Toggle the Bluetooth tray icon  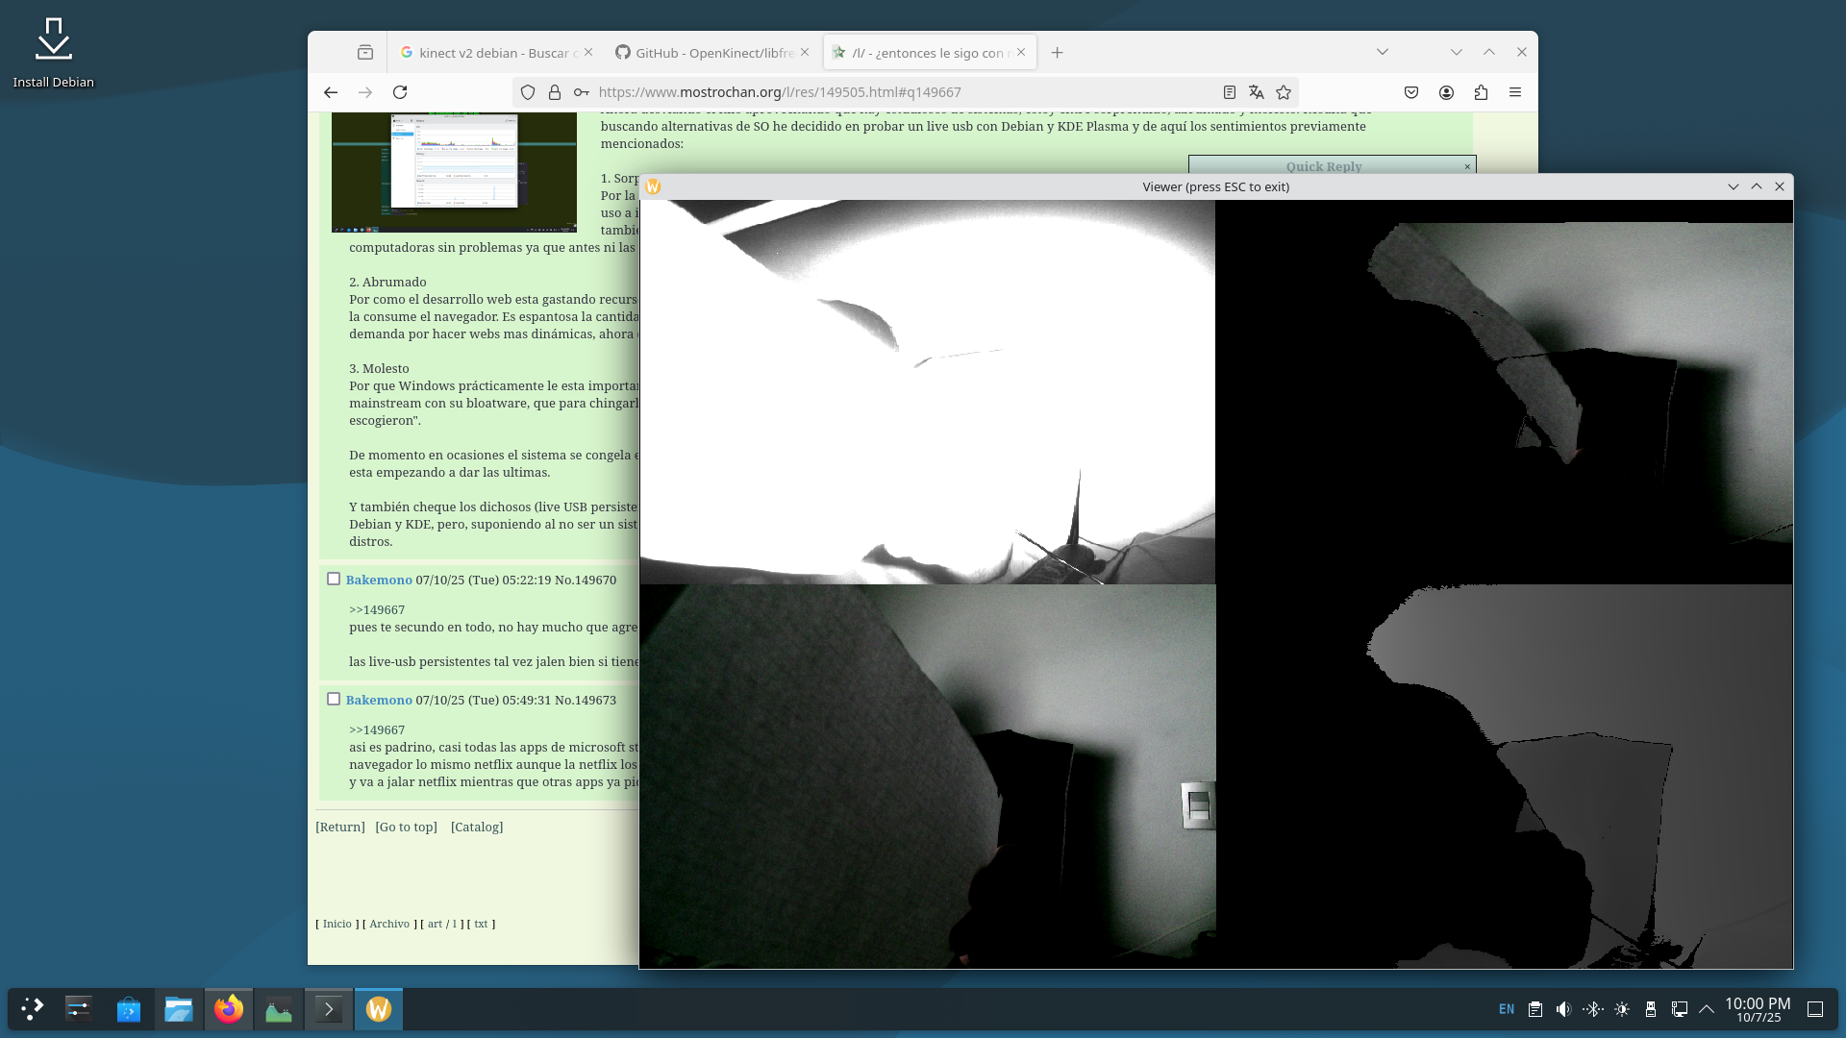[1592, 1009]
